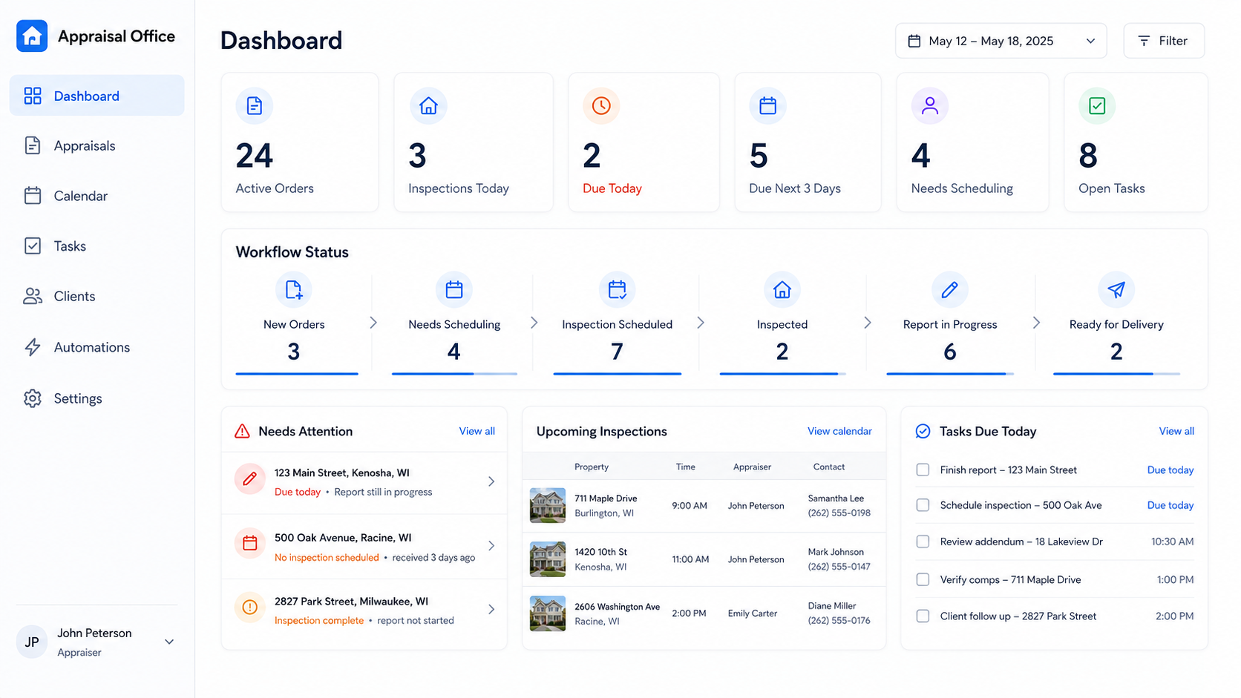Check the Verify comps – 711 Maple Drive task
1241x698 pixels.
tap(923, 579)
